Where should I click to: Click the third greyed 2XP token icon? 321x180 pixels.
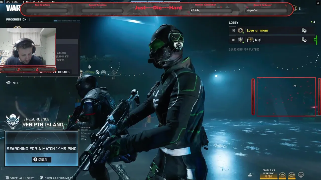click(x=301, y=175)
